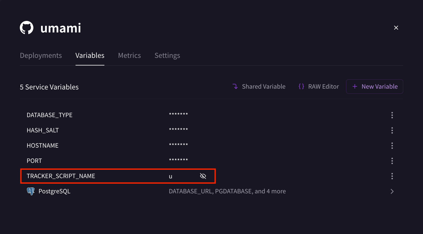This screenshot has height=234, width=423.
Task: Click the RAW Editor curly braces icon
Action: 301,86
